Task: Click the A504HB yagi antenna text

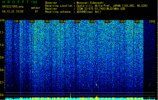Action: 89,12
